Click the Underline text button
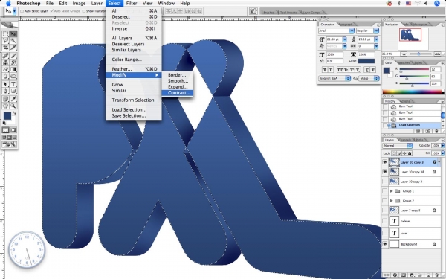446x279 pixels. coord(367,70)
